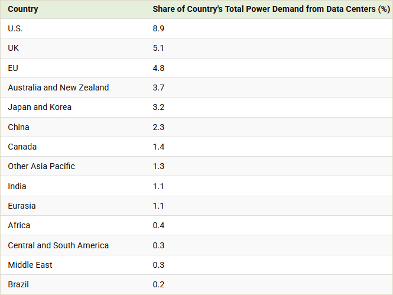Viewport: 393px width, 295px height.
Task: Click the 8.9 value for U.S.
Action: 158,28
